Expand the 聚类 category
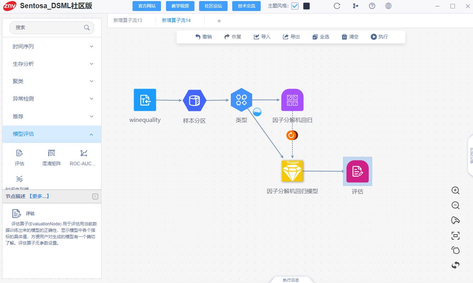Viewport: 473px width, 283px height. pyautogui.click(x=52, y=81)
